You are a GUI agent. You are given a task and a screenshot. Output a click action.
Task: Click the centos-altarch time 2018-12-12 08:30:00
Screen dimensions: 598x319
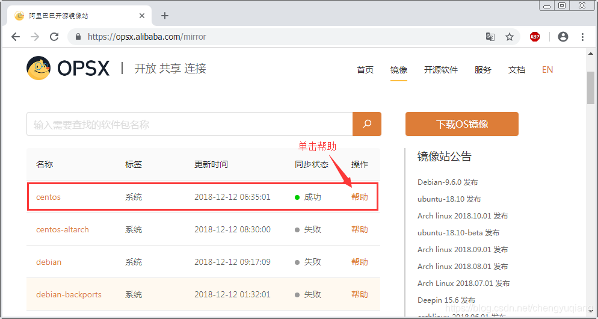coord(232,229)
